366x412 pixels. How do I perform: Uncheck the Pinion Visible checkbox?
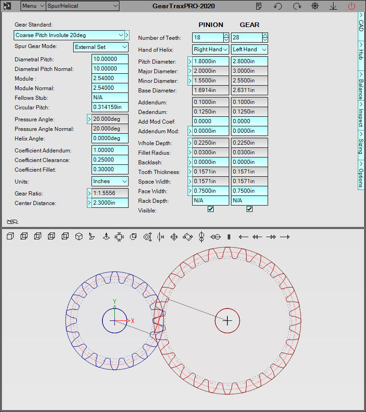tap(210, 209)
